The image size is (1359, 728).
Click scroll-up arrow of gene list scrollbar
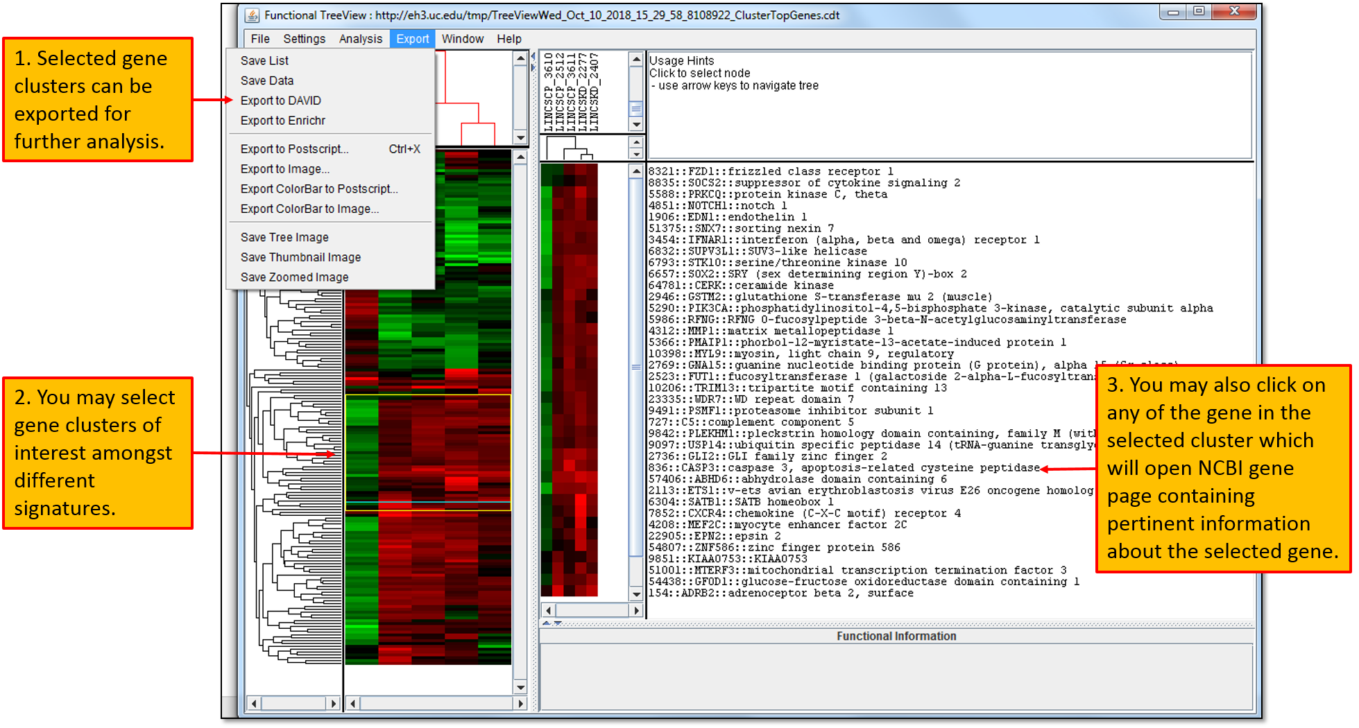coord(636,171)
